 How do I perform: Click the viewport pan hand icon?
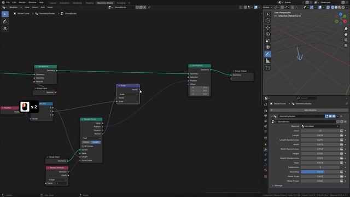(x=346, y=34)
